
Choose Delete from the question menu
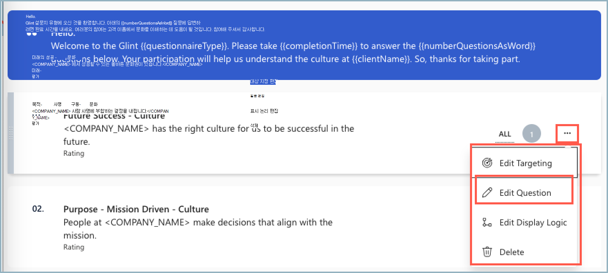[511, 252]
